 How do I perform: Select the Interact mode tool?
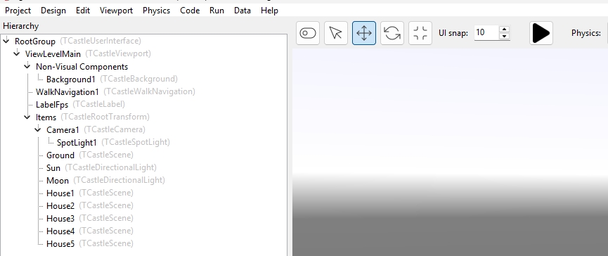(x=308, y=33)
